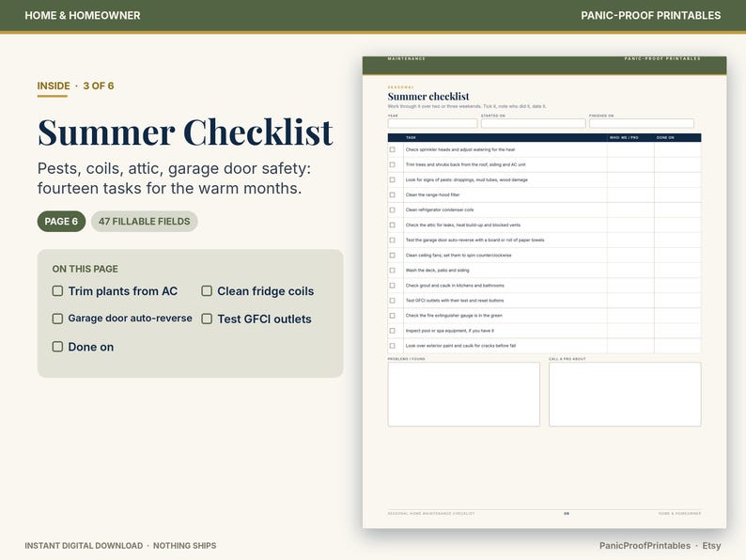Image resolution: width=746 pixels, height=560 pixels.
Task: Click the WHO: ME / PRO column header
Action: (x=624, y=137)
